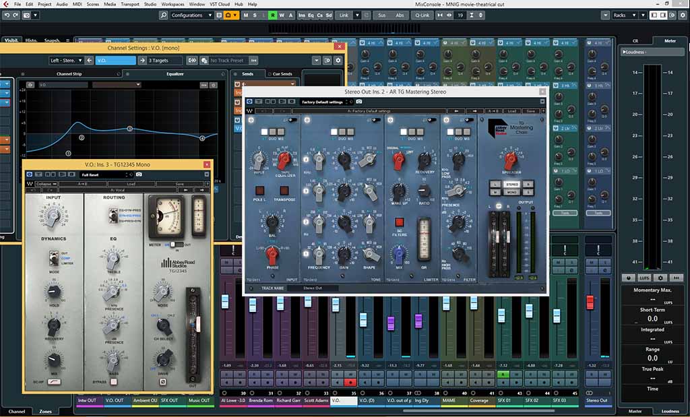Switch to the CR tab
This screenshot has width=690, height=417.
pyautogui.click(x=635, y=40)
